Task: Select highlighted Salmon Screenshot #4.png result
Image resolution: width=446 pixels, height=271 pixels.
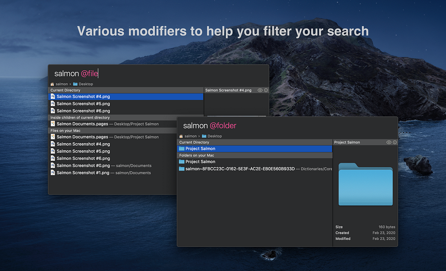Action: pos(126,97)
